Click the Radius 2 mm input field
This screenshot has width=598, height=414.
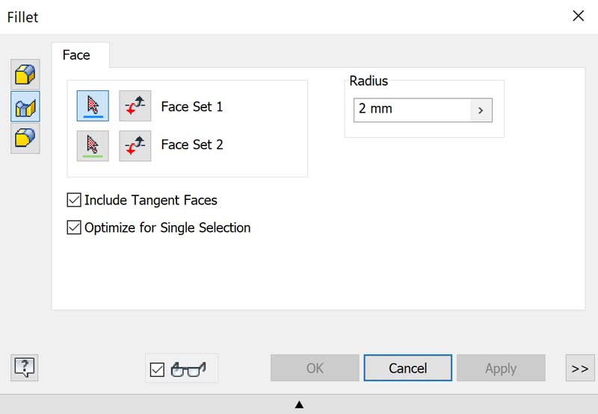pyautogui.click(x=411, y=110)
